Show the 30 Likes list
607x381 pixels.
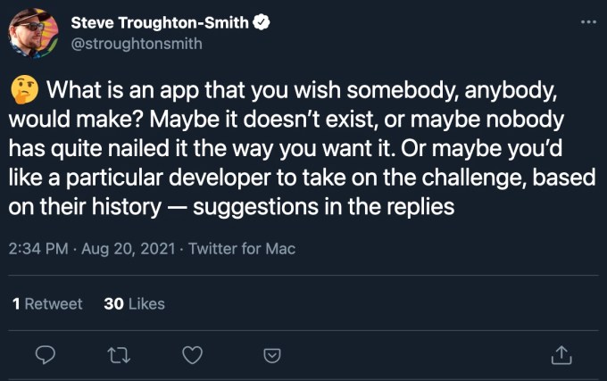134,303
